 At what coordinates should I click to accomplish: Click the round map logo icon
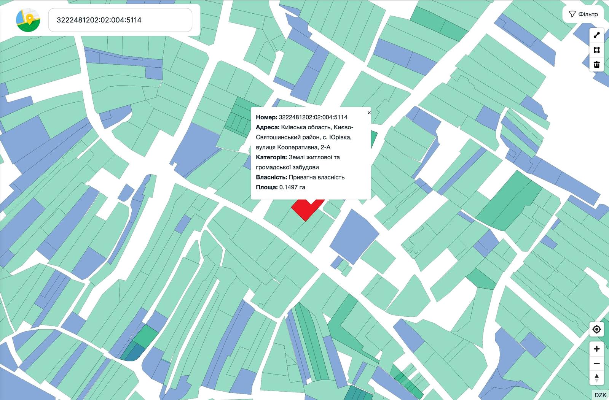point(28,20)
